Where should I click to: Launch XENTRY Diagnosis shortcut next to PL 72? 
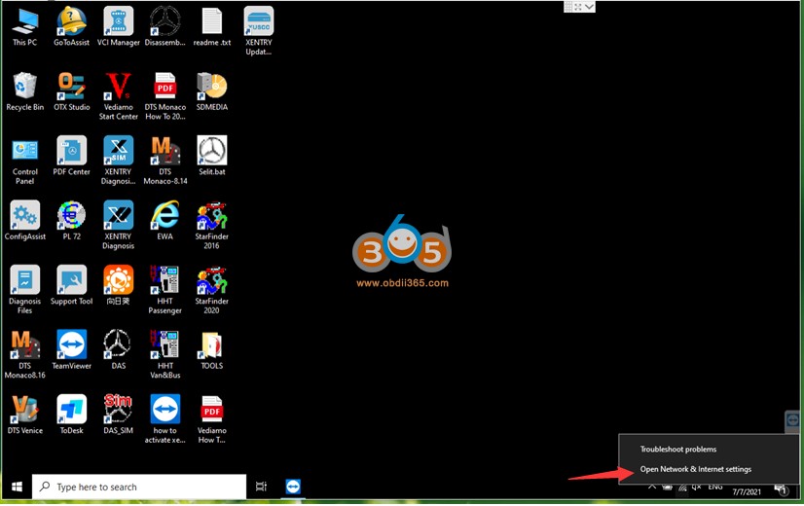(x=119, y=226)
